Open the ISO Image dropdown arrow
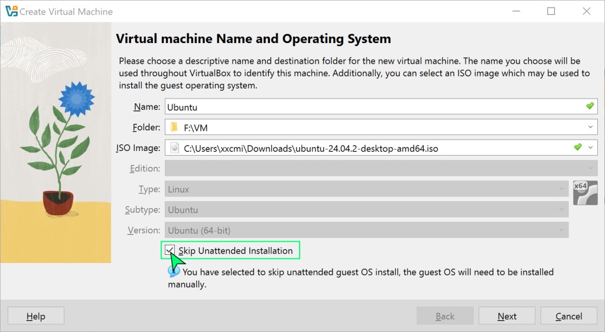The height and width of the screenshot is (332, 605). click(590, 147)
